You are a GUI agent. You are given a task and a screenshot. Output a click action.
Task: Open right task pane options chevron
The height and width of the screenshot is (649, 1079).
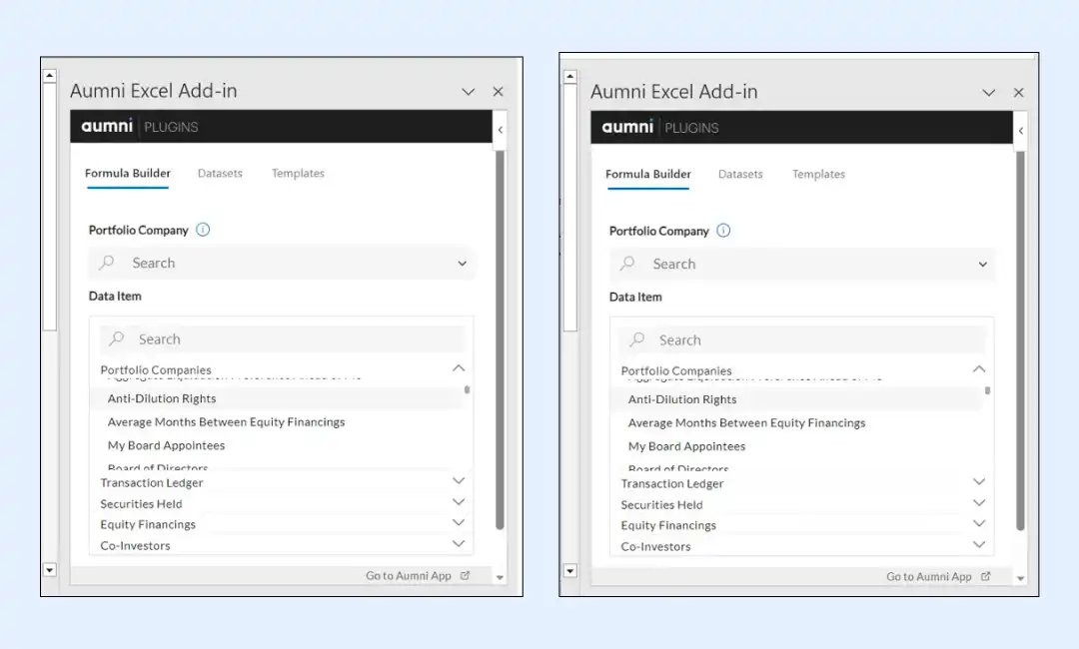pyautogui.click(x=989, y=93)
